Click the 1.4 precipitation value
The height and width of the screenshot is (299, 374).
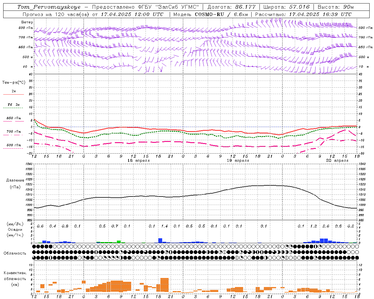[x=165, y=226]
